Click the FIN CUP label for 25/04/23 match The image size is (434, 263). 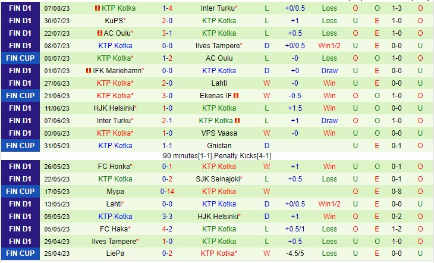click(20, 254)
